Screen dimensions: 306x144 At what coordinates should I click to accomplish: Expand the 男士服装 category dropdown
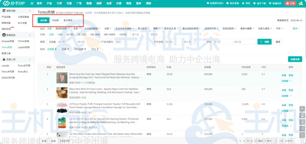pyautogui.click(x=143, y=28)
